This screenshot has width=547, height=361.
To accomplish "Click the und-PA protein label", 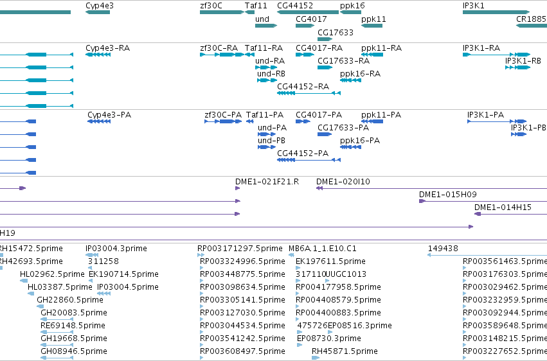I will point(273,128).
